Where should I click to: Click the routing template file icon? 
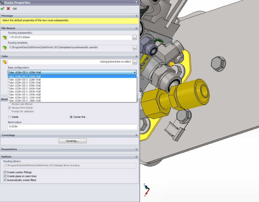point(5,48)
